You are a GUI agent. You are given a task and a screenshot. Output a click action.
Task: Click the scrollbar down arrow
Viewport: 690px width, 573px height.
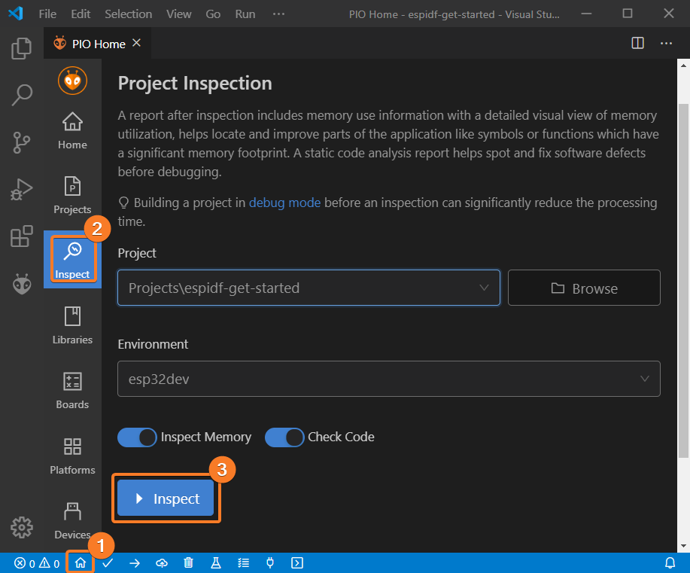pos(683,546)
